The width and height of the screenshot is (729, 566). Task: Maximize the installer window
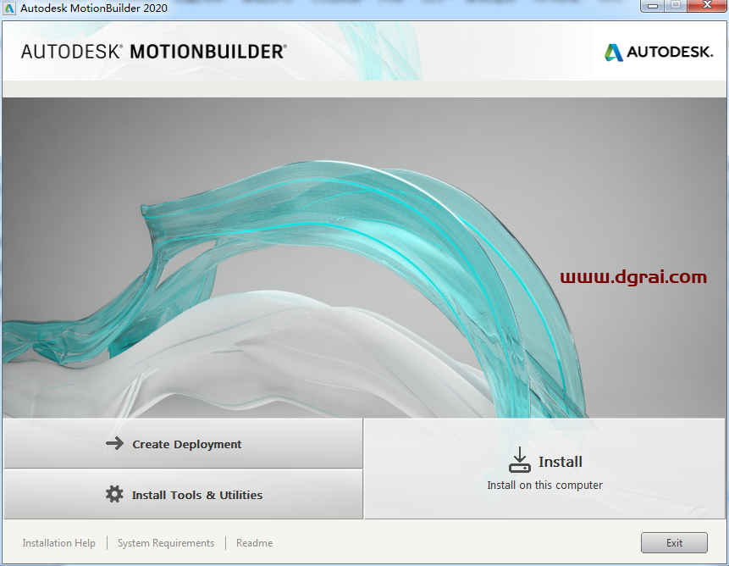pyautogui.click(x=676, y=6)
